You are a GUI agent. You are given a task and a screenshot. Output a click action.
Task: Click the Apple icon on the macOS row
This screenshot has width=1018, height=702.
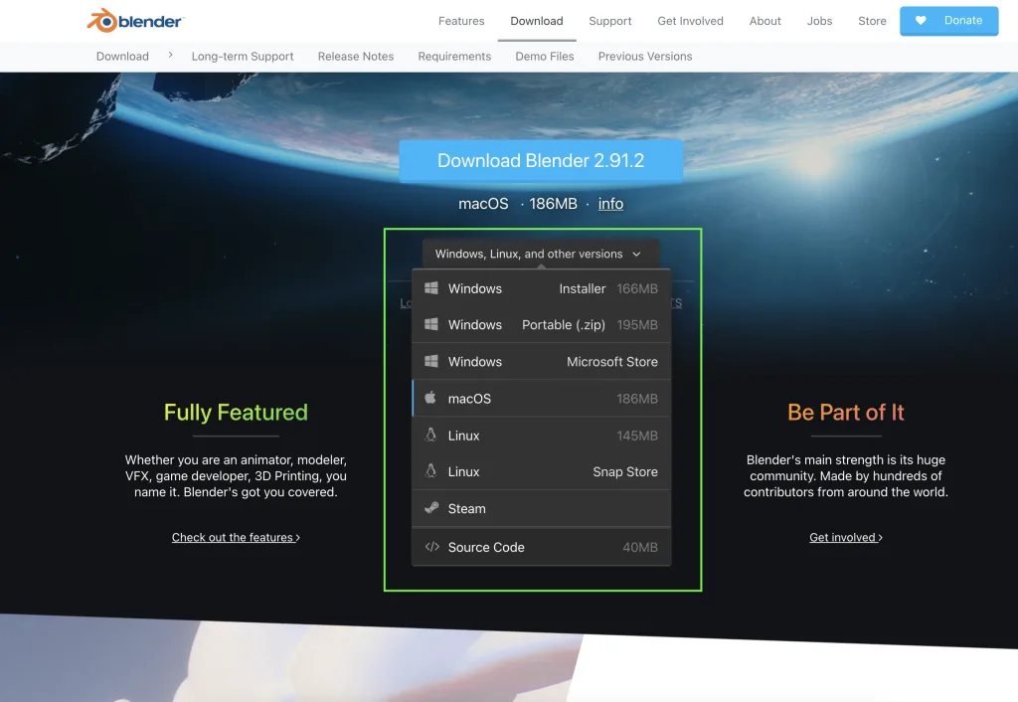click(x=430, y=398)
